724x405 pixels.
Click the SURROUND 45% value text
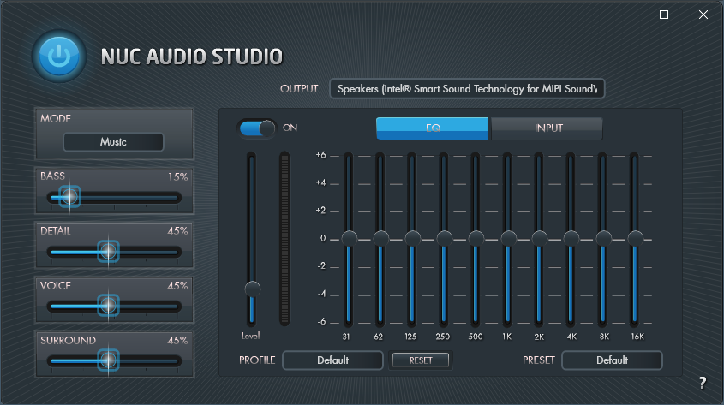[x=177, y=341]
